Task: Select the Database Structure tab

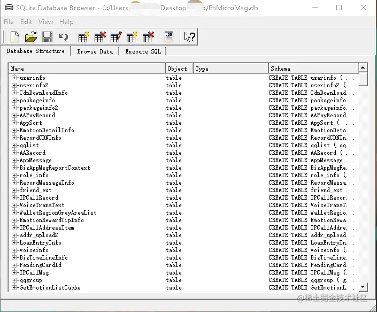Action: (36, 51)
